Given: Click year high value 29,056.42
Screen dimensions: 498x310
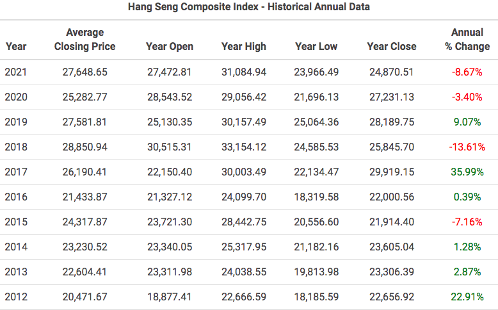Looking at the screenshot, I should (x=244, y=97).
